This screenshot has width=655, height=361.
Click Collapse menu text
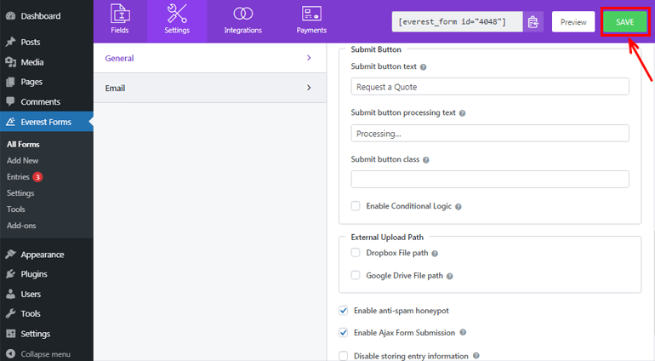point(46,354)
